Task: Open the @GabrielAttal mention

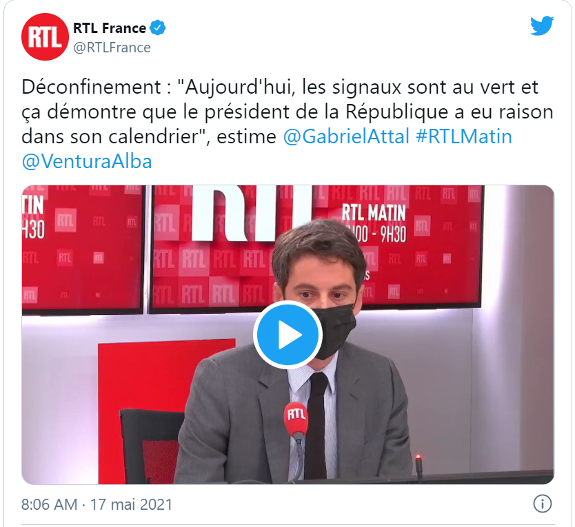Action: click(346, 136)
